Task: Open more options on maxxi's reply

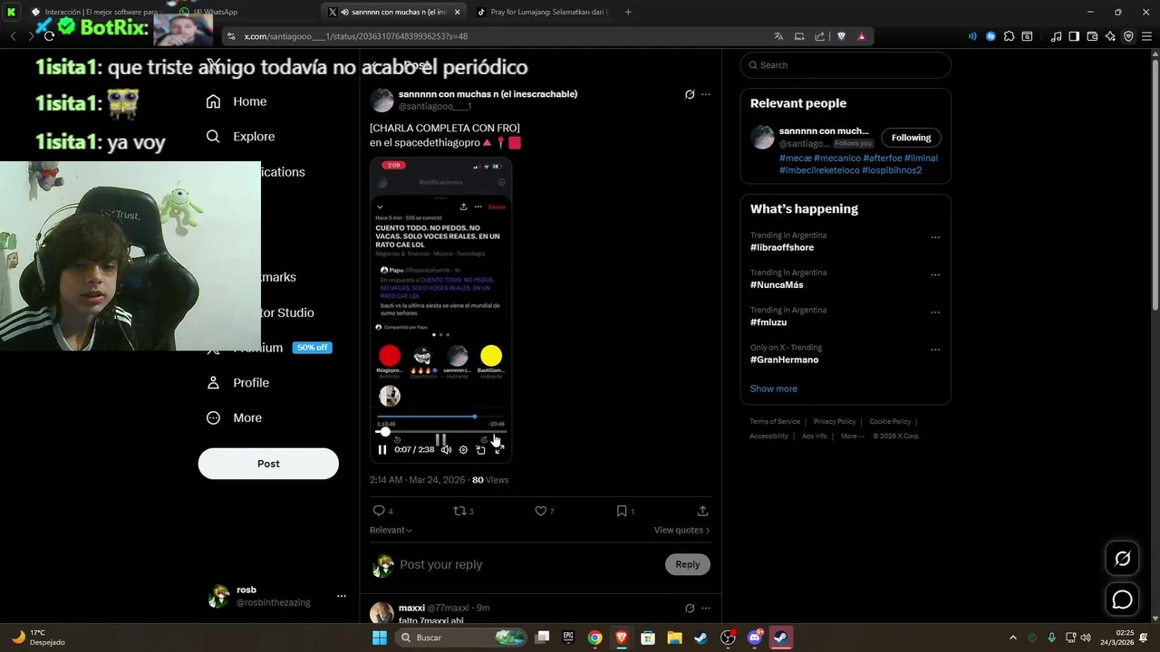Action: (x=706, y=608)
